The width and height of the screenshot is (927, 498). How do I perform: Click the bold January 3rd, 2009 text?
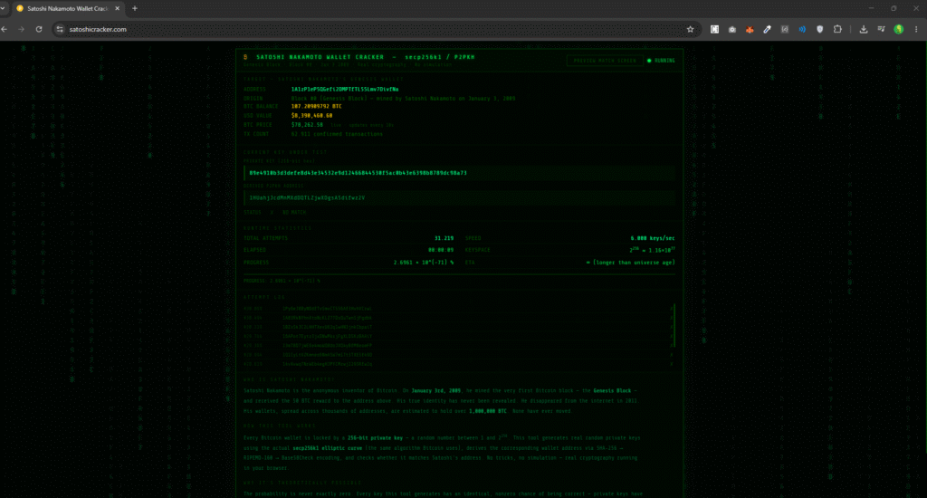click(x=435, y=391)
